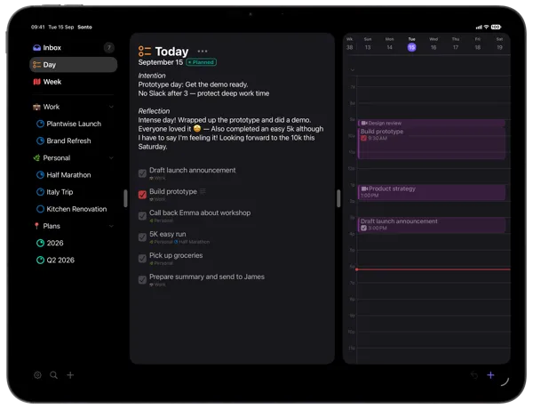The height and width of the screenshot is (409, 533).
Task: Expand all-day section chevron in calendar
Action: pyautogui.click(x=352, y=70)
